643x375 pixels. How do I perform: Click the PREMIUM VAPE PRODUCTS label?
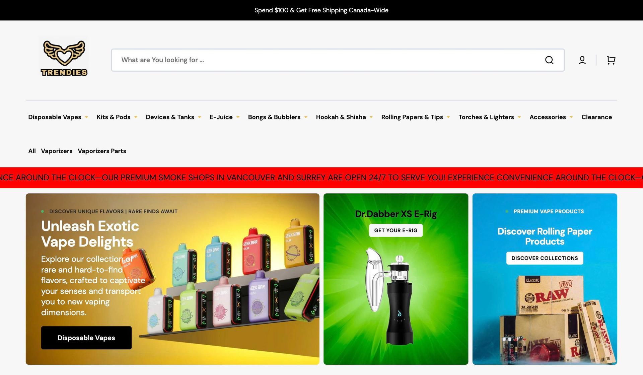pyautogui.click(x=549, y=211)
